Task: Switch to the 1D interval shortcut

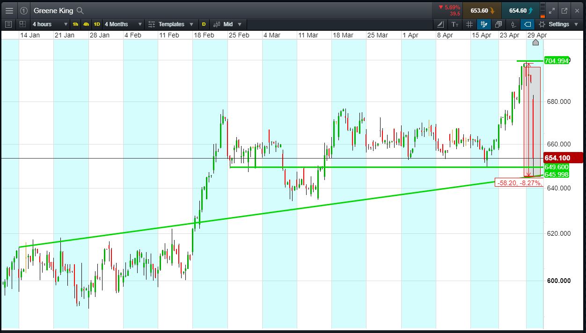Action: [x=96, y=24]
